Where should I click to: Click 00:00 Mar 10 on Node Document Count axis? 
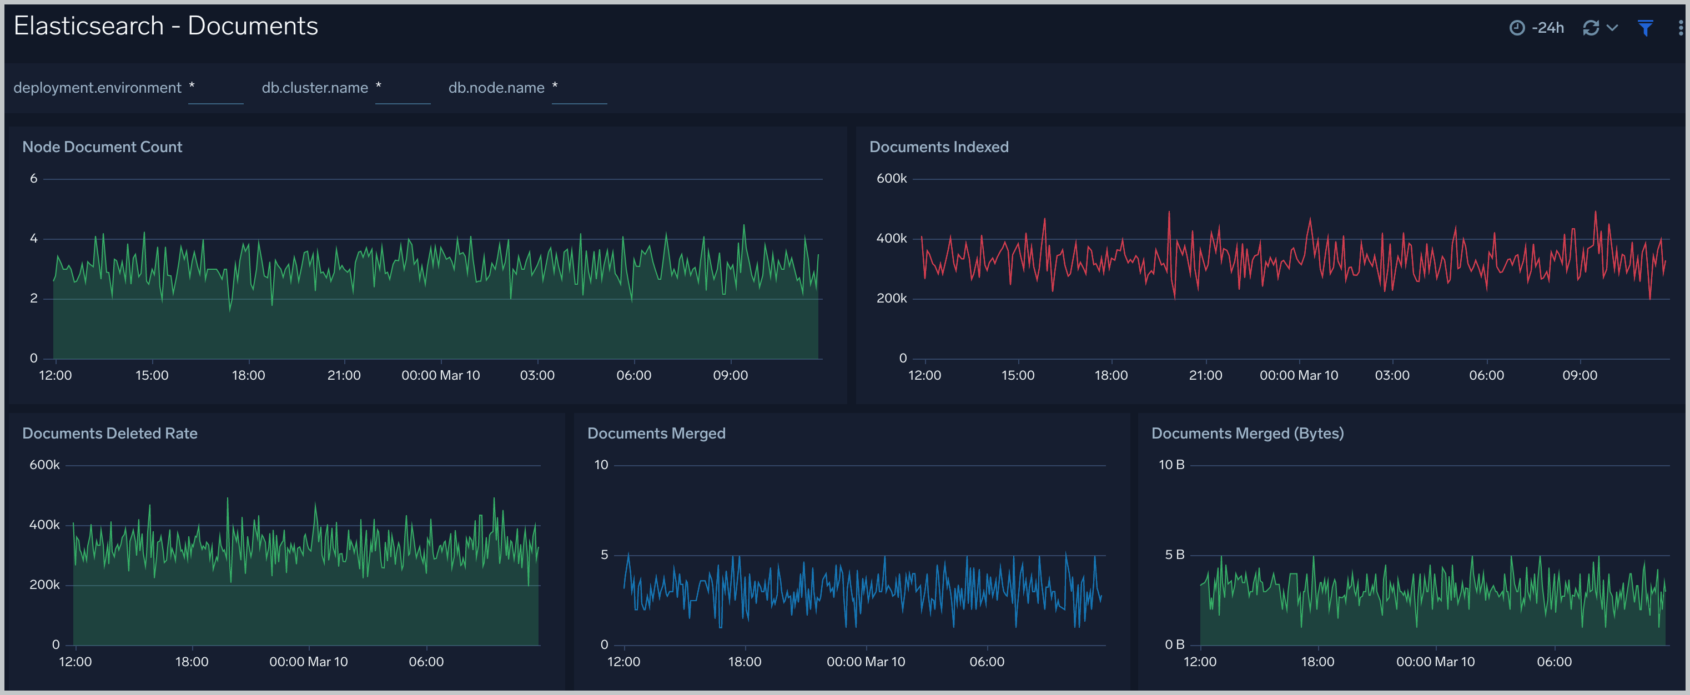pos(440,376)
